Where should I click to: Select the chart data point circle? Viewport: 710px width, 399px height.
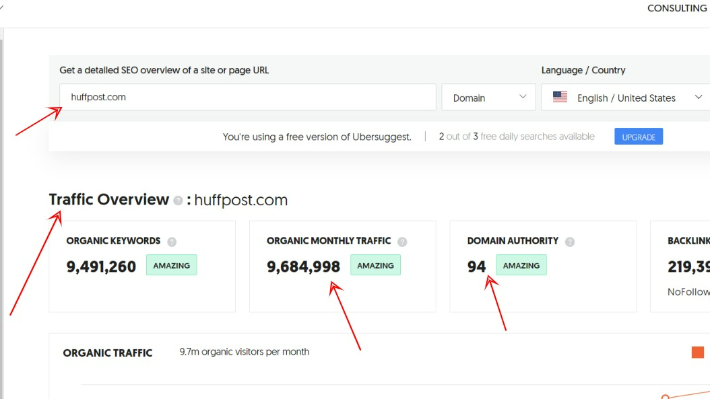click(665, 397)
